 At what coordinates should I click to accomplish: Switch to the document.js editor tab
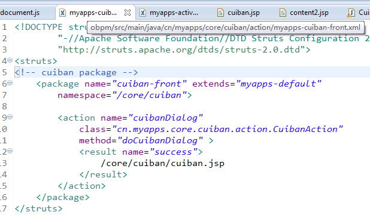pos(20,13)
